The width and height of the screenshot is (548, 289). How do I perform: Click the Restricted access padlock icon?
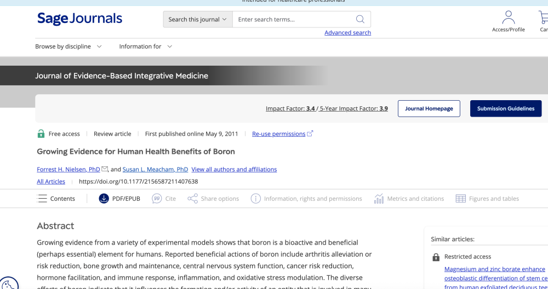pyautogui.click(x=436, y=257)
